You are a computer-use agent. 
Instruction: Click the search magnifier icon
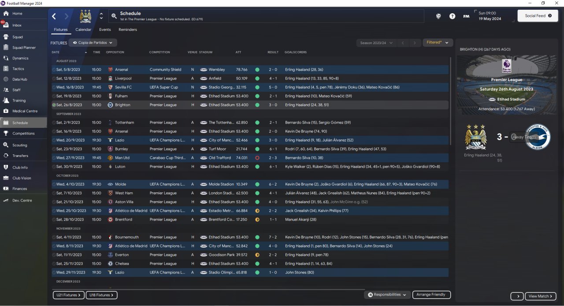[x=114, y=16]
